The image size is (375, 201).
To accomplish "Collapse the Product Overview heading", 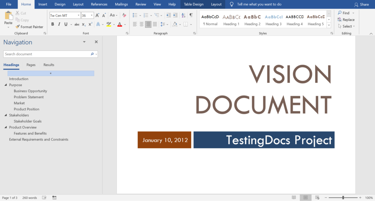I will click(x=6, y=127).
